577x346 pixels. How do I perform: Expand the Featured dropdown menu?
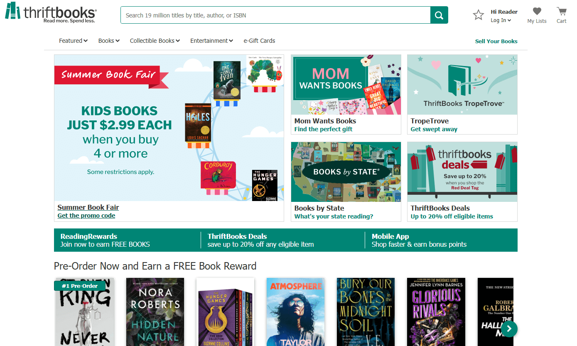click(73, 41)
